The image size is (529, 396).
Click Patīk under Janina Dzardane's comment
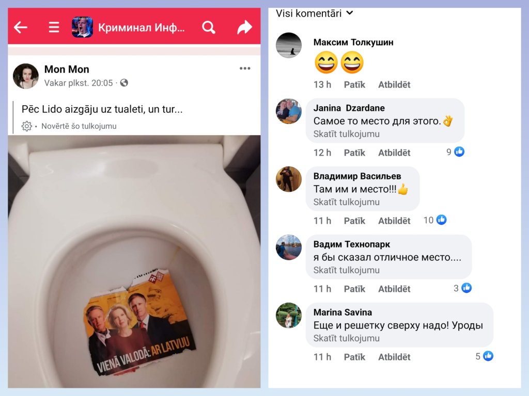tap(354, 153)
